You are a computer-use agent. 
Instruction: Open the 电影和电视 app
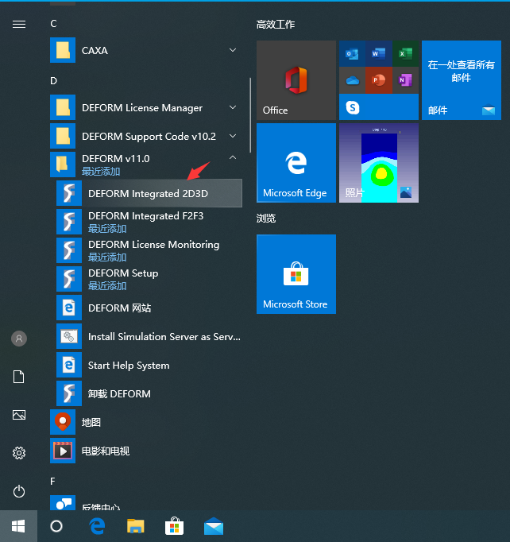[146, 451]
